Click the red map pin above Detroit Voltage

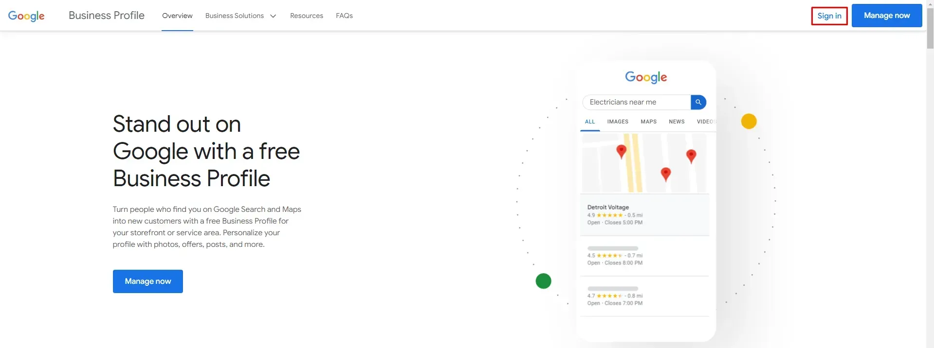(x=622, y=152)
